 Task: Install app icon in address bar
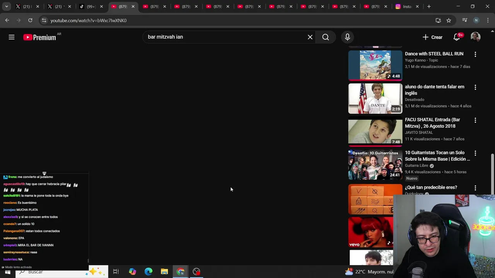(x=438, y=20)
